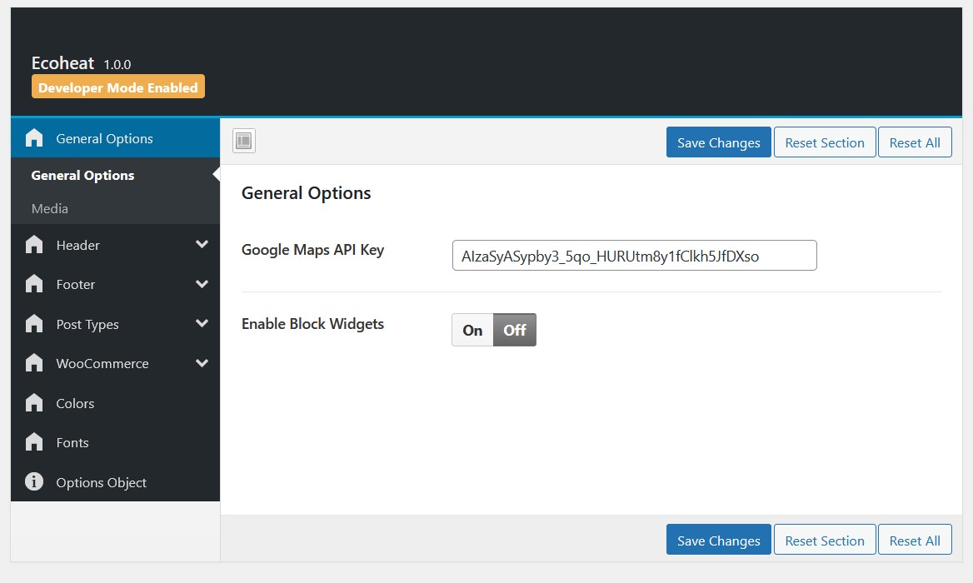Open the Post Types settings section
The image size is (973, 583).
click(116, 324)
